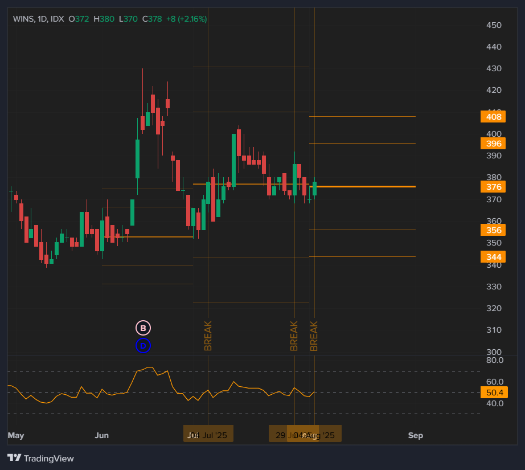
Task: Click the open value O372
Action: (79, 19)
